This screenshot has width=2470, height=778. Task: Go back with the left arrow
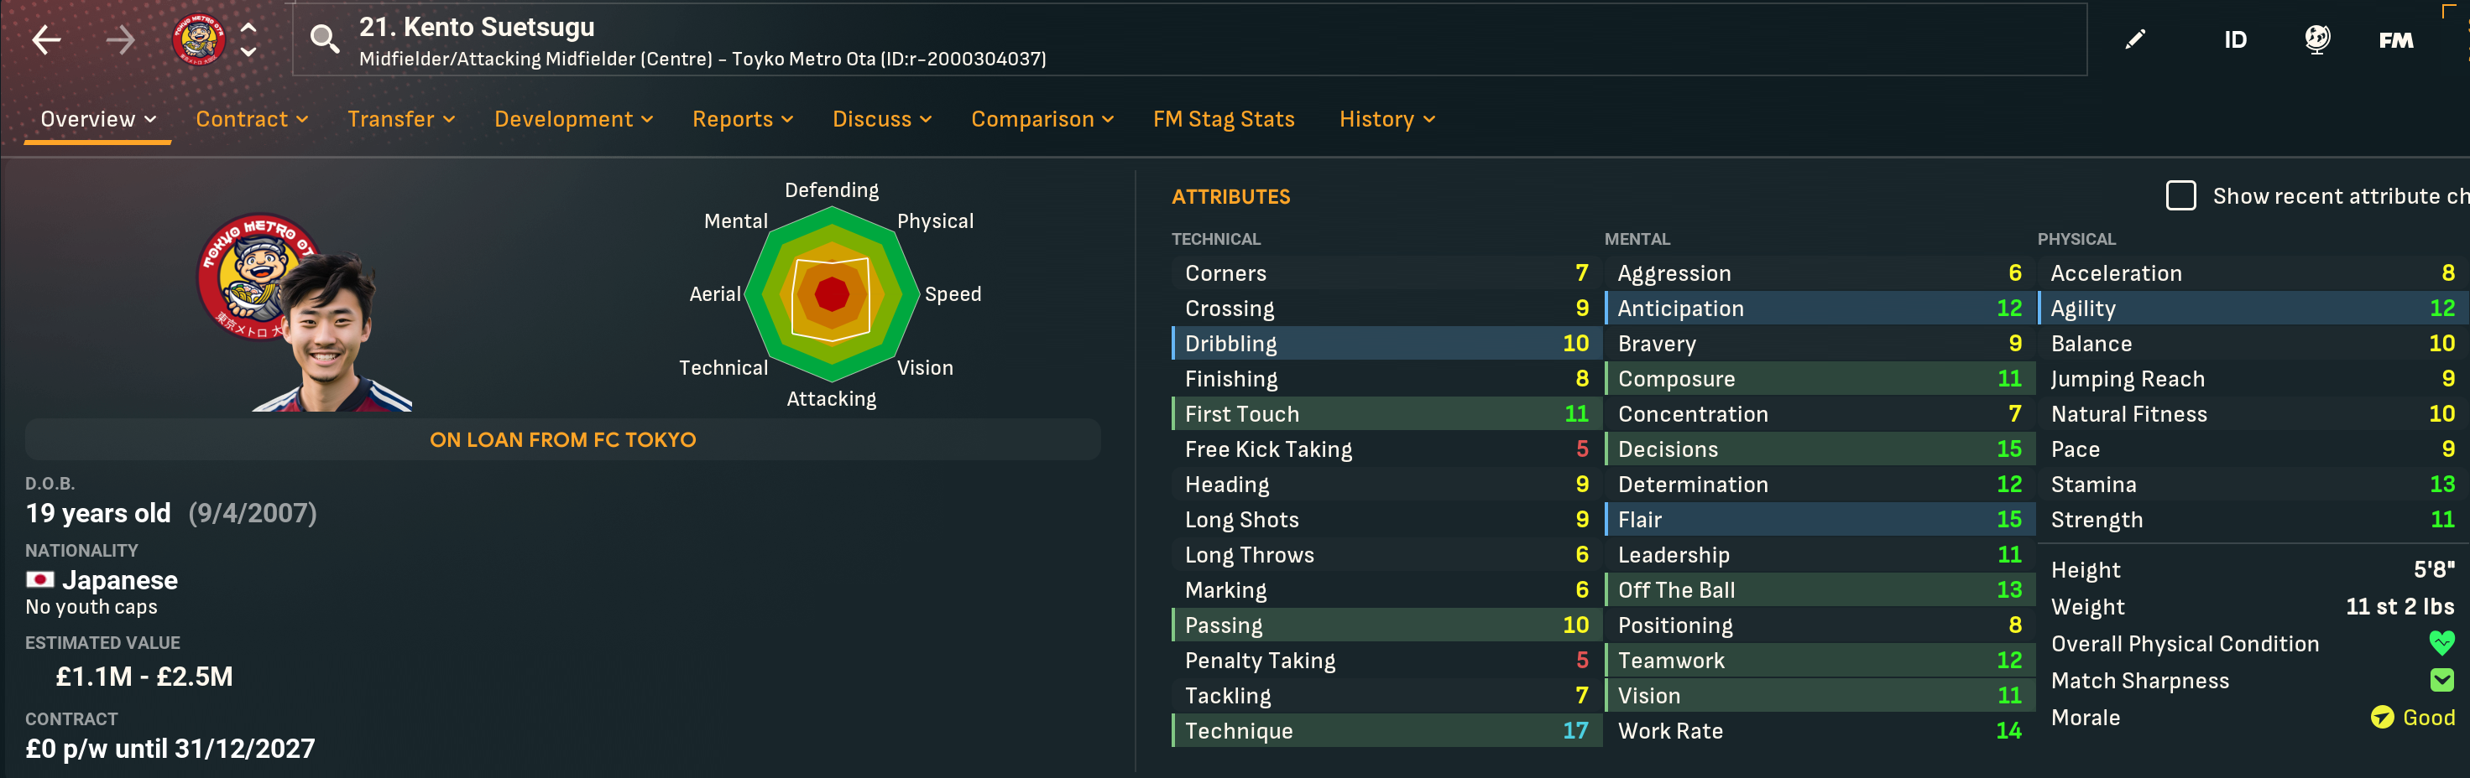tap(46, 40)
